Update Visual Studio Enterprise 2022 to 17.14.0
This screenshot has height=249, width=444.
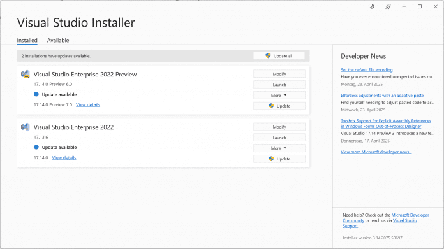pyautogui.click(x=279, y=159)
